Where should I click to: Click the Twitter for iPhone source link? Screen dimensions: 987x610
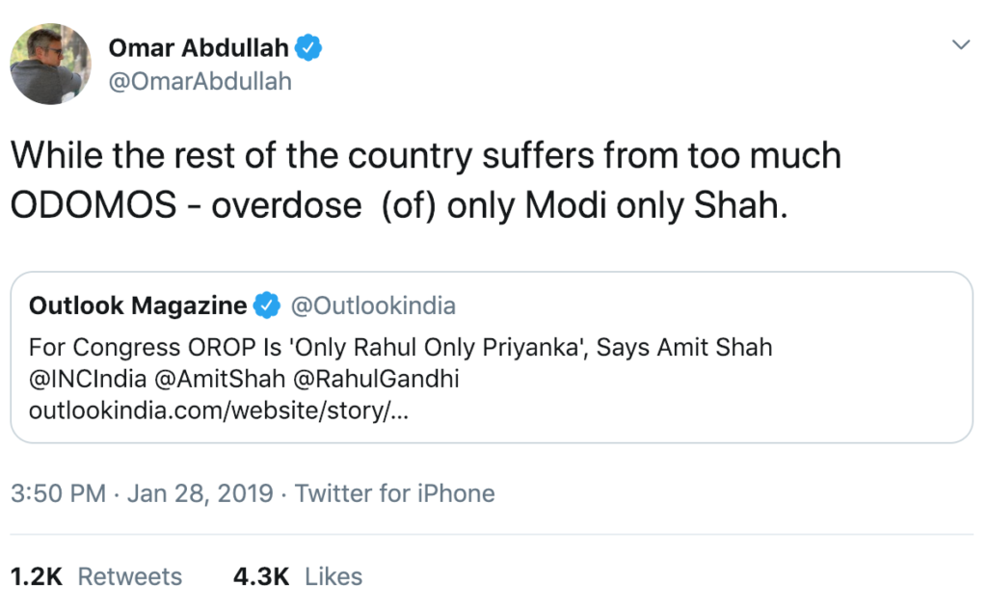tap(394, 494)
